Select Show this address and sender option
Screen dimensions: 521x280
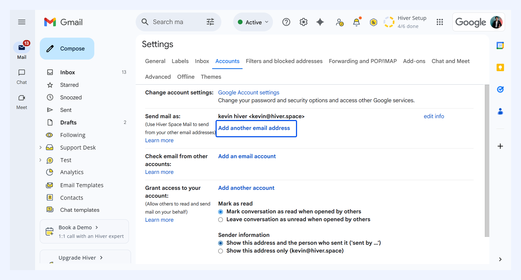(221, 243)
